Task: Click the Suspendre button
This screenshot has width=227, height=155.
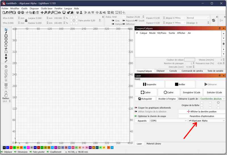Action: pyautogui.click(x=150, y=84)
